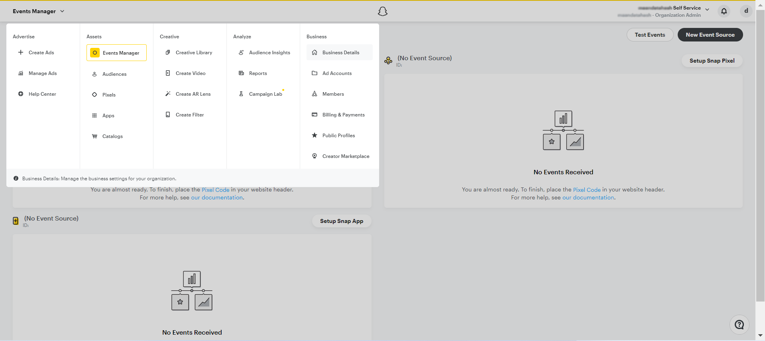Click the Test Events button
Image resolution: width=765 pixels, height=341 pixels.
[650, 35]
